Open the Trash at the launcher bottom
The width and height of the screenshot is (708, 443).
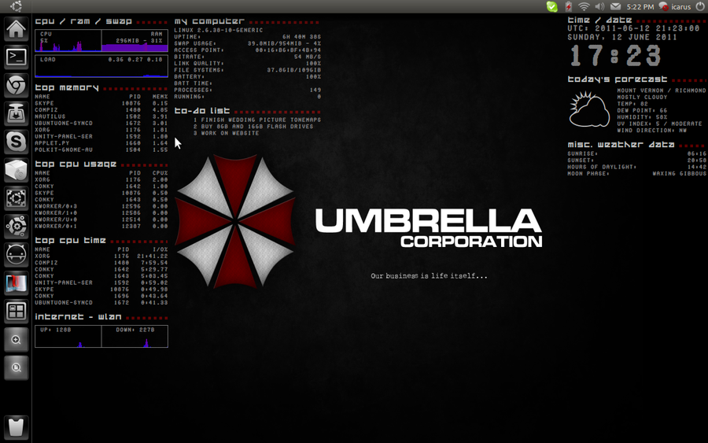click(x=16, y=426)
